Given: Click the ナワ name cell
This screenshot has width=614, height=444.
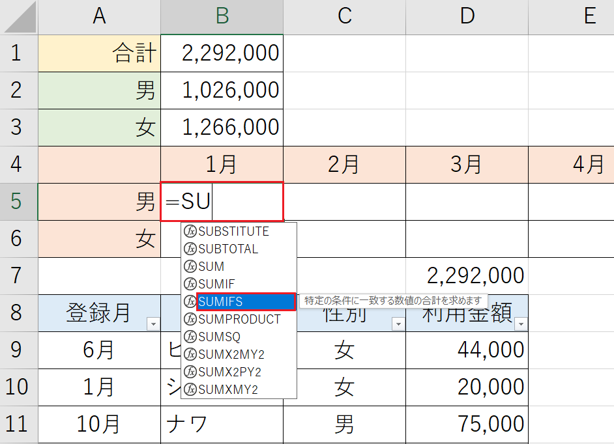Looking at the screenshot, I should tap(222, 424).
